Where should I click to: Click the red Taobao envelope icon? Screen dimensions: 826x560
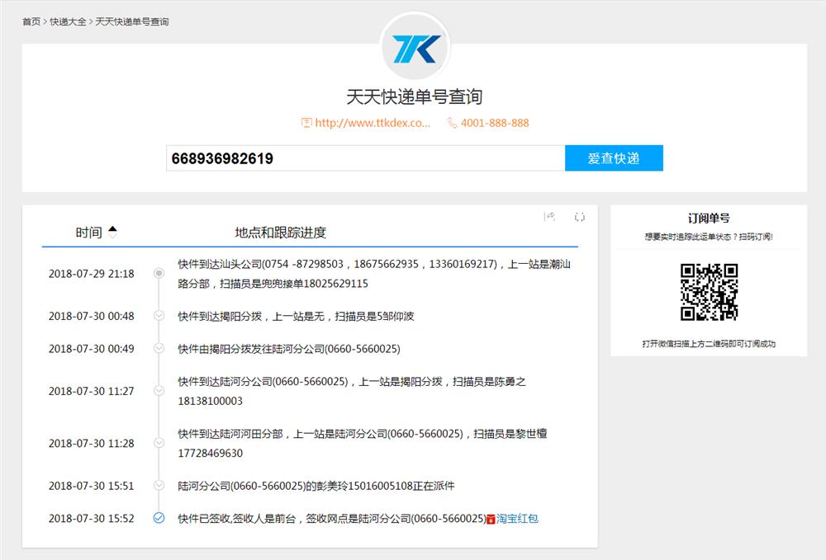(x=491, y=519)
